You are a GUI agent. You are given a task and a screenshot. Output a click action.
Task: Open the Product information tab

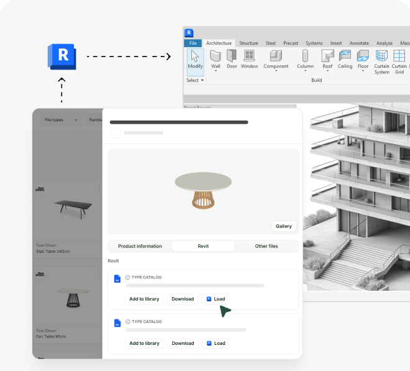pos(140,246)
